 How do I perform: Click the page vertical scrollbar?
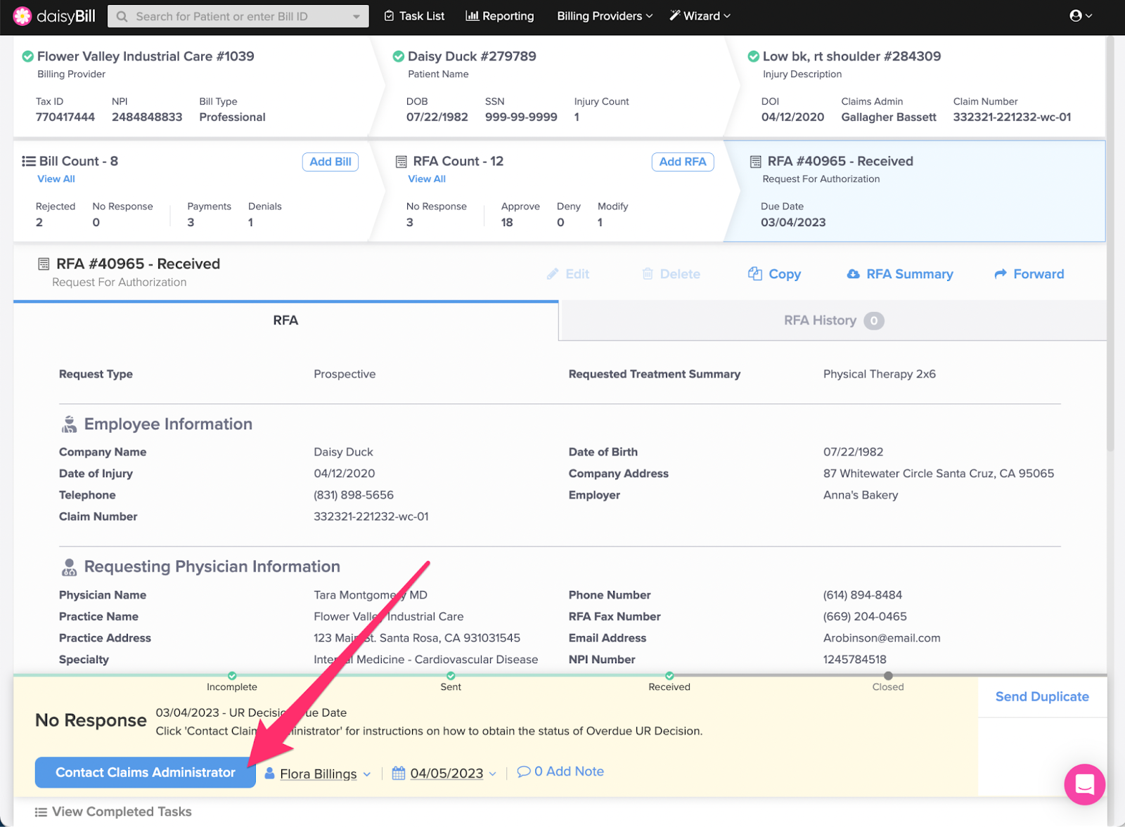click(1110, 243)
